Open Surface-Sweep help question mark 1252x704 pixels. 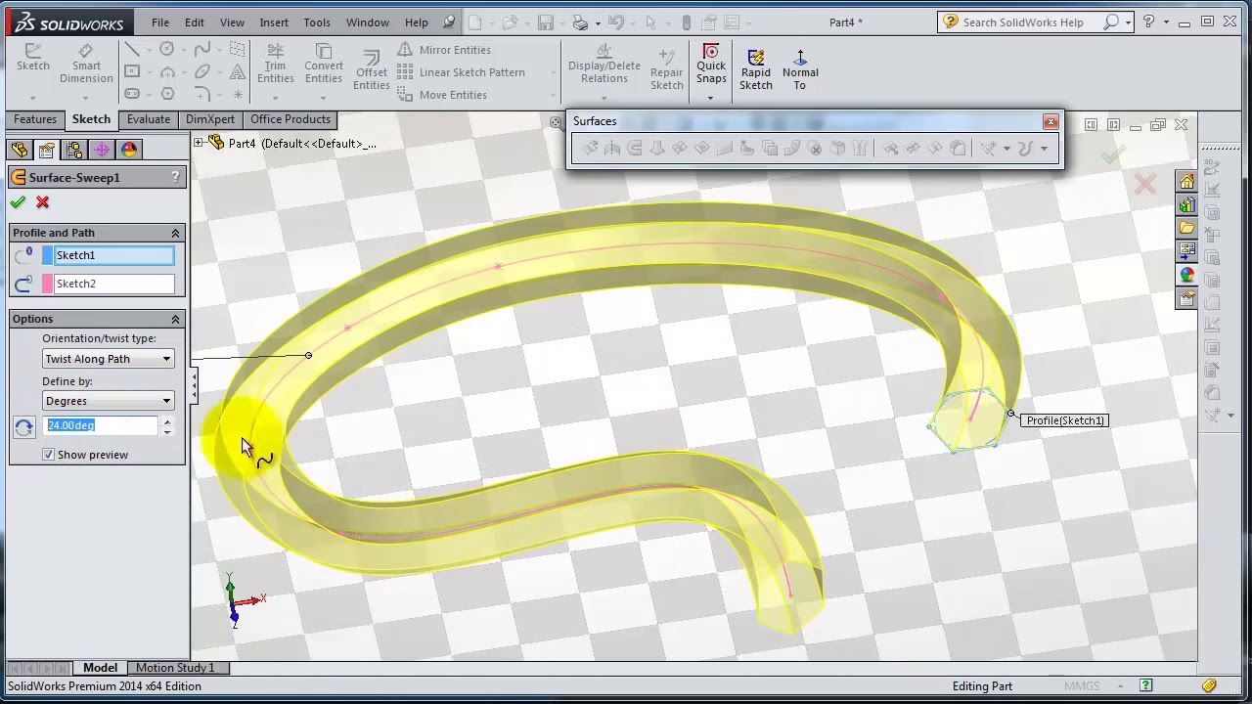click(x=176, y=177)
